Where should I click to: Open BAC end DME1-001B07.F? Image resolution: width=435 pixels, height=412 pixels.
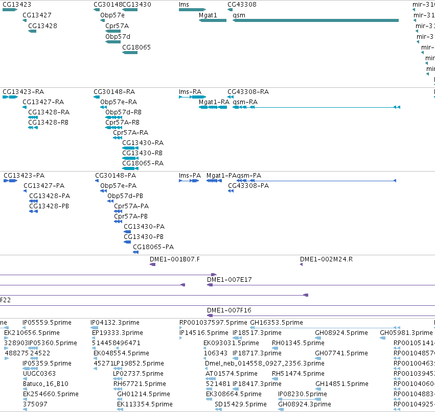point(175,260)
